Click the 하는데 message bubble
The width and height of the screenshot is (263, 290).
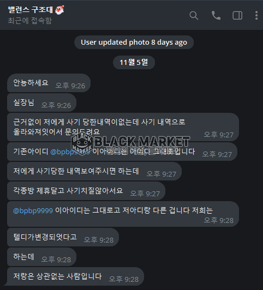click(x=41, y=257)
